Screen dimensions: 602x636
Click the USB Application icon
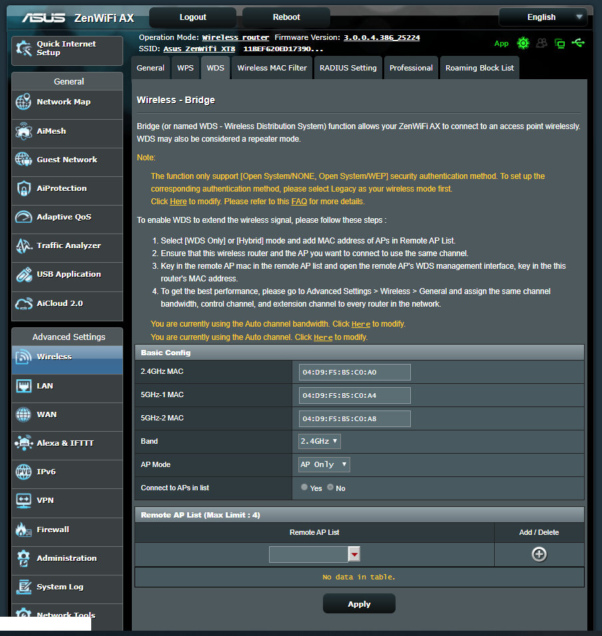23,274
